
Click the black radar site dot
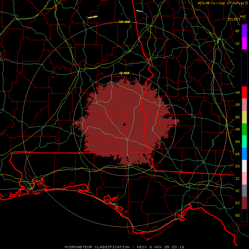[124, 124]
